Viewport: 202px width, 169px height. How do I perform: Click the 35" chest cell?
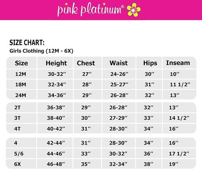click(86, 164)
